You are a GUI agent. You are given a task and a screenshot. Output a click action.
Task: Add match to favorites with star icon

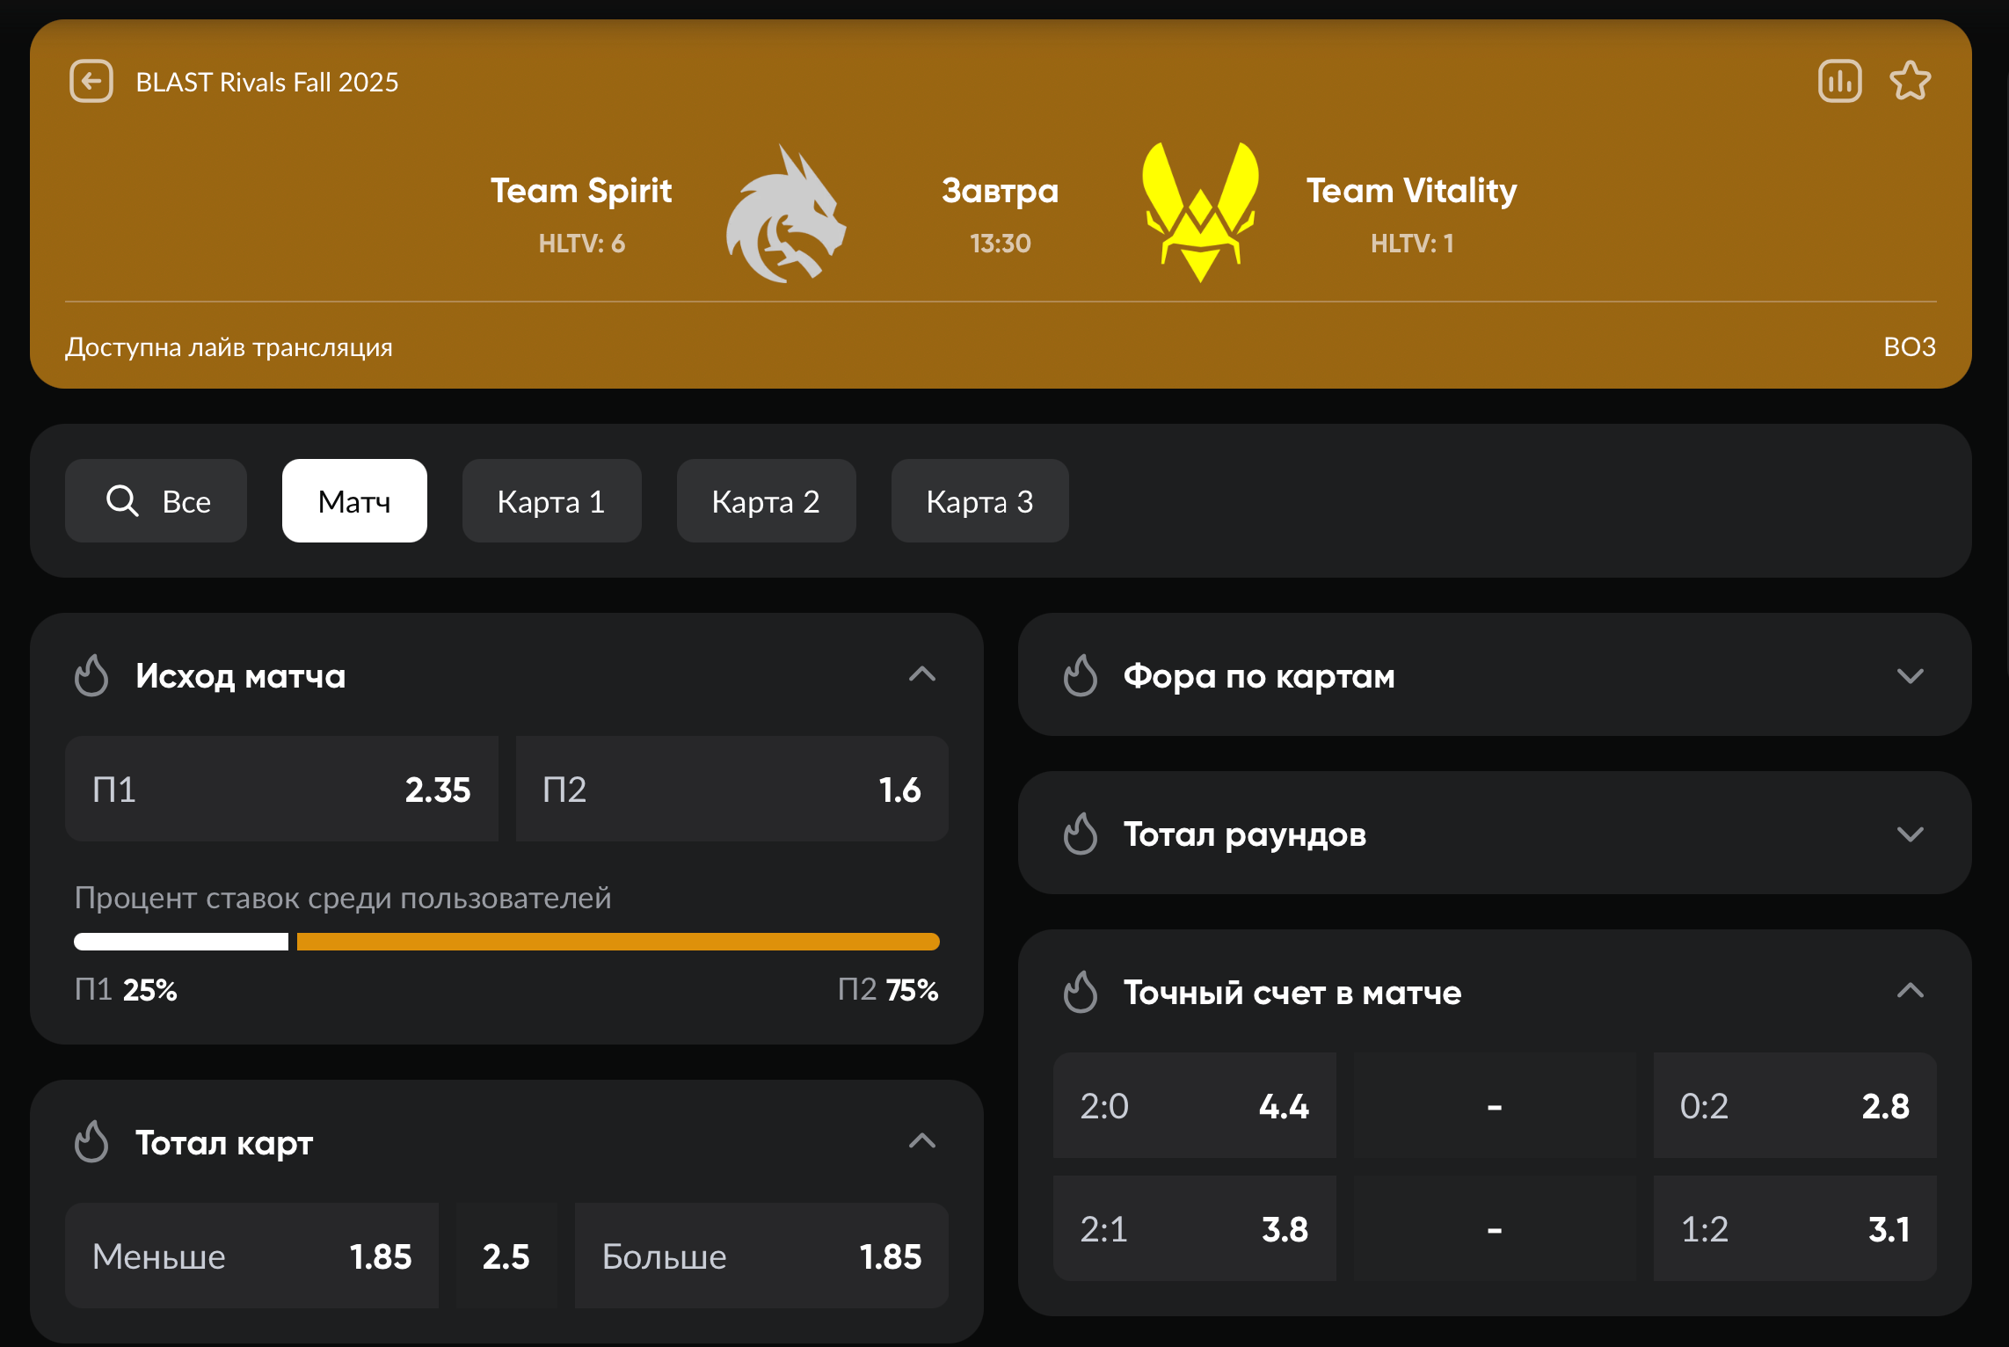tap(1910, 82)
